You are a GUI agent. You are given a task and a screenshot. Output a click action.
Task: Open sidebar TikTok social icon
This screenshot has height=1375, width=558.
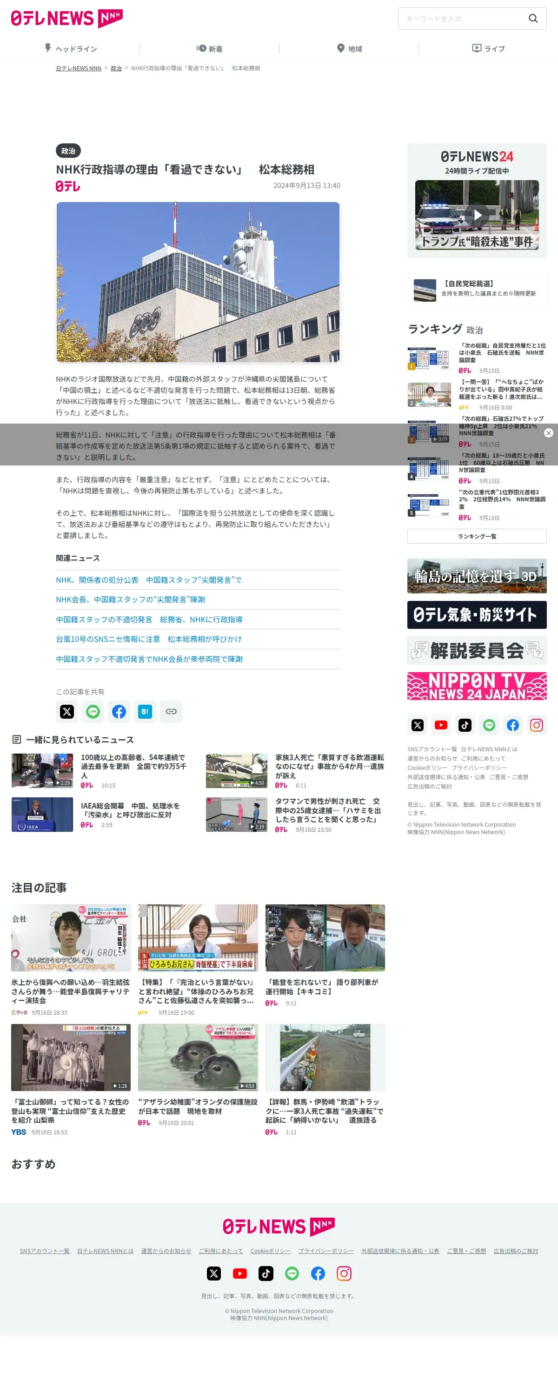coord(465,725)
